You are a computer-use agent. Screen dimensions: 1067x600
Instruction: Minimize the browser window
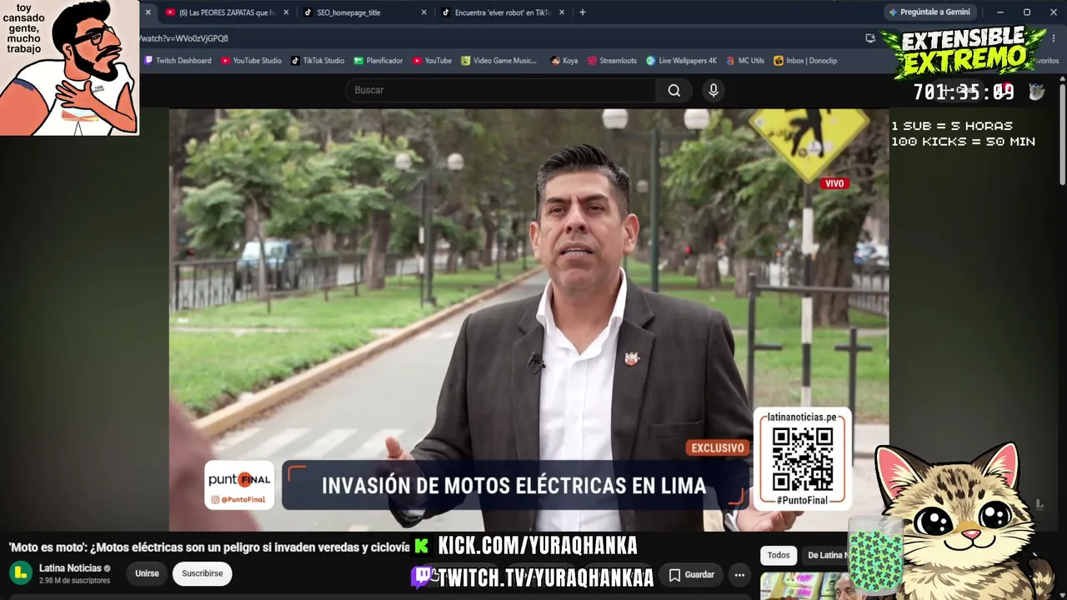pos(1000,12)
